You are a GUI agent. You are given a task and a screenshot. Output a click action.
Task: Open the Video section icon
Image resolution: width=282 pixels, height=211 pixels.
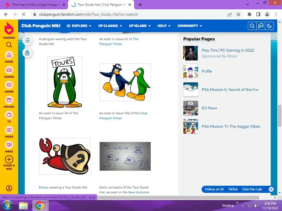tap(9, 130)
